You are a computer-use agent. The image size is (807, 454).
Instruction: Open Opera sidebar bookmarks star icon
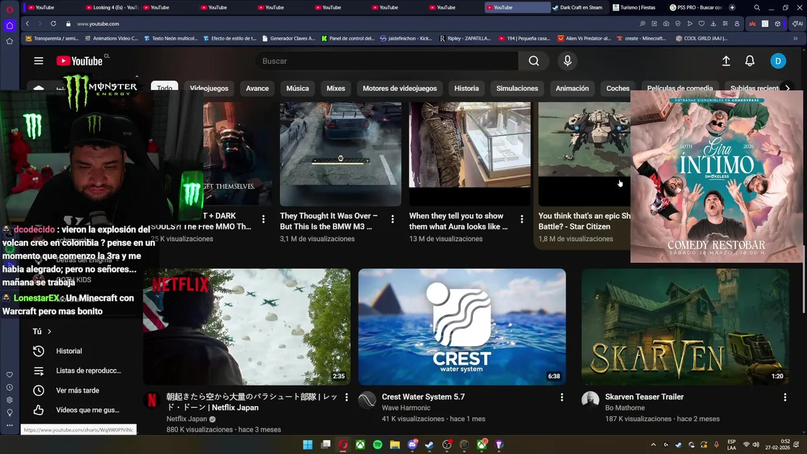(9, 41)
